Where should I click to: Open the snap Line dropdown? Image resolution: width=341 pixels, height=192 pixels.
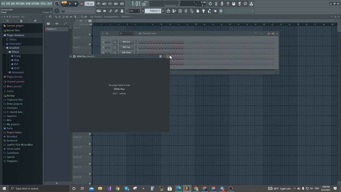[134, 11]
